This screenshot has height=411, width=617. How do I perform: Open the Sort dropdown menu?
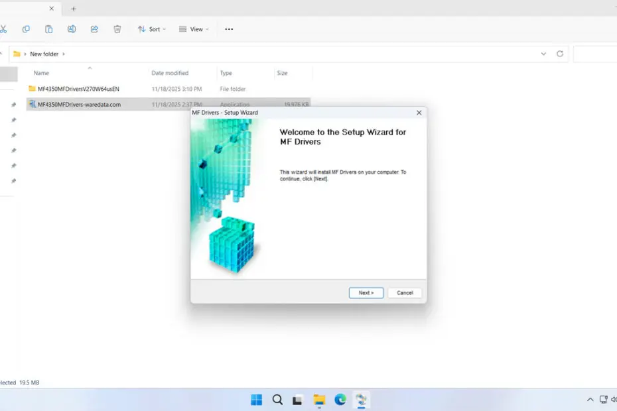point(152,29)
